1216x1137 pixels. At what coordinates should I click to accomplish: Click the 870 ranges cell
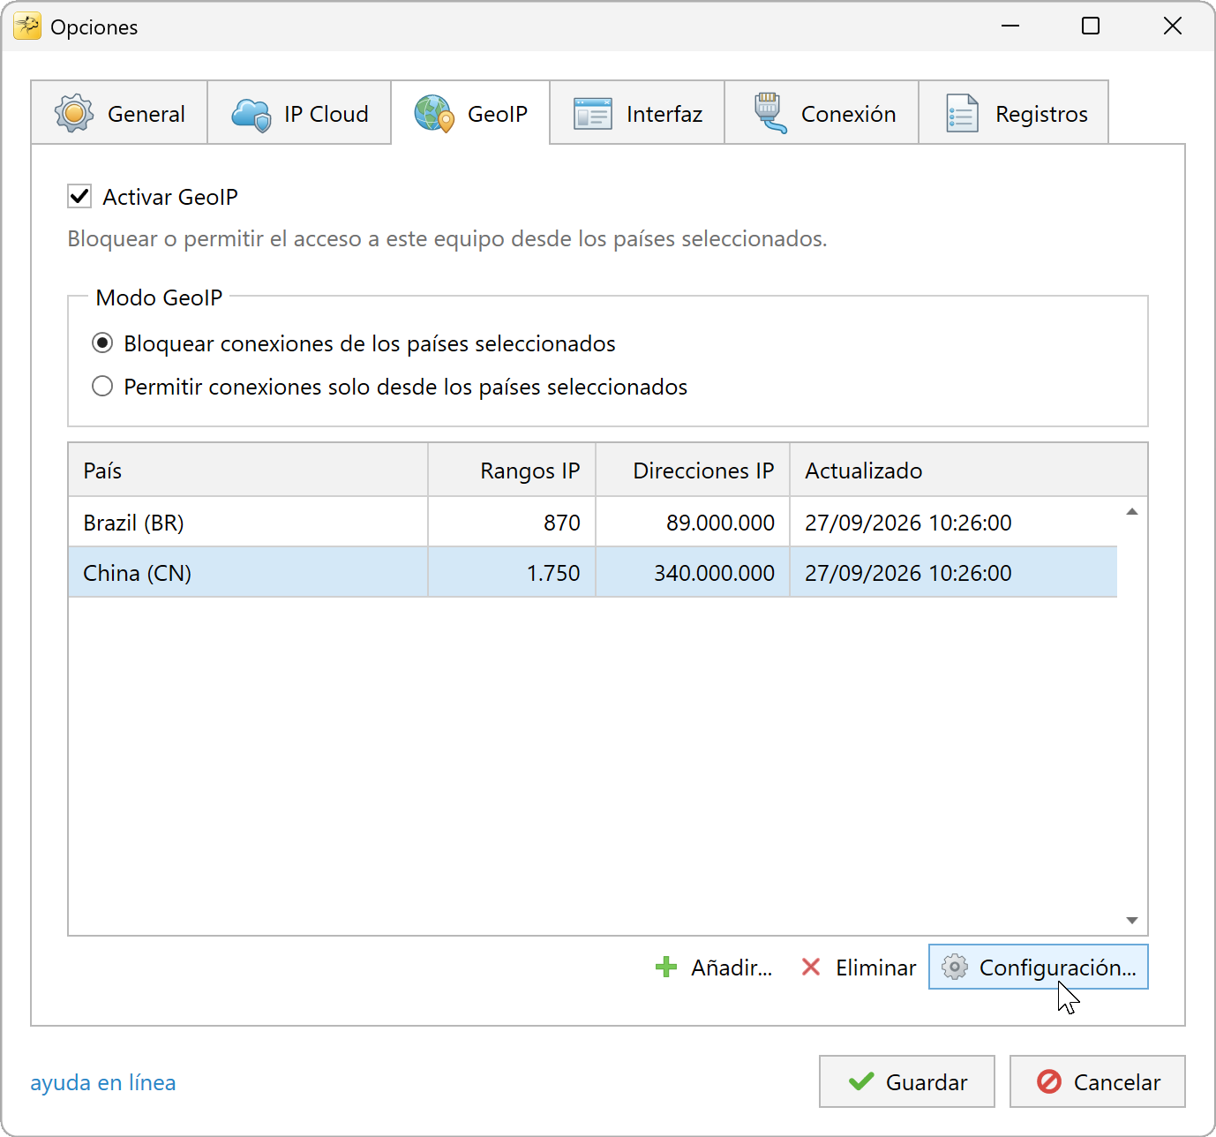512,523
